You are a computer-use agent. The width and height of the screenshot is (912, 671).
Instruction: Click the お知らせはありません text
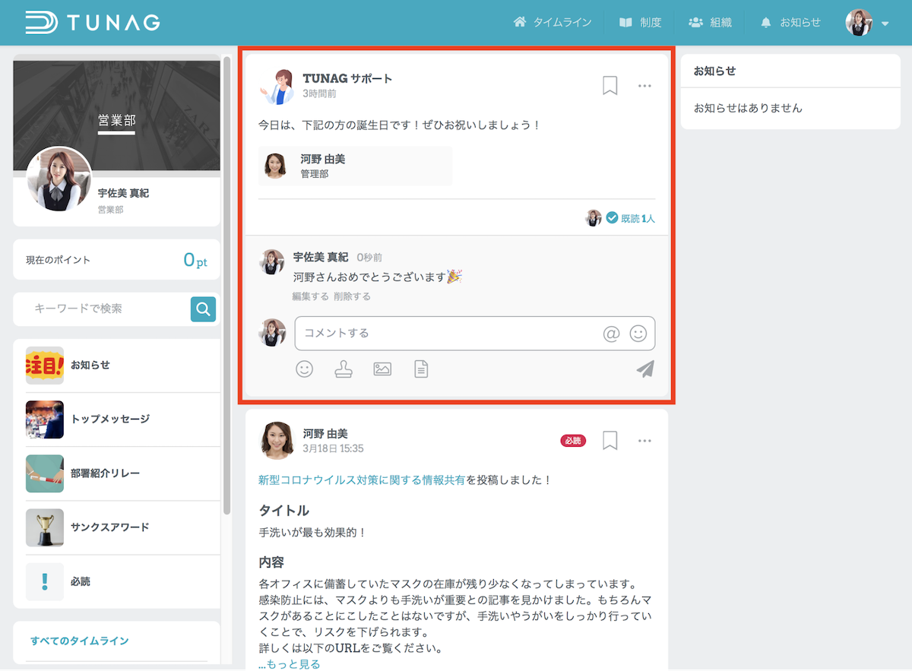pyautogui.click(x=748, y=108)
